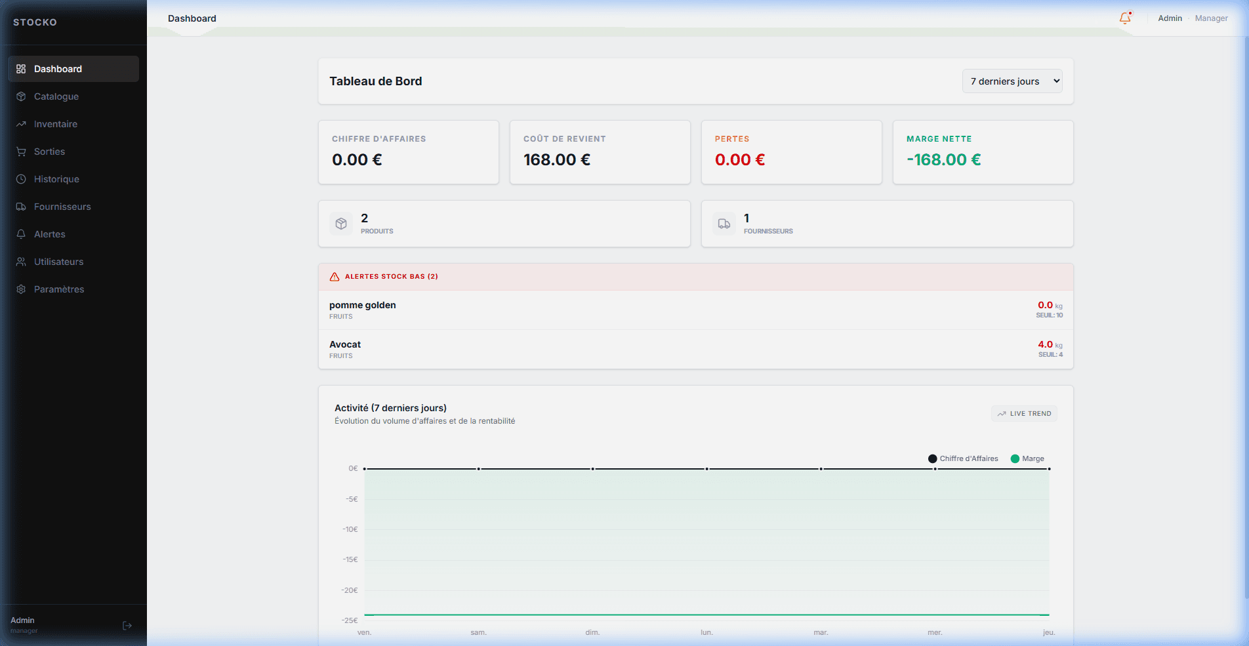Click the LIVE TREND button

click(x=1024, y=414)
